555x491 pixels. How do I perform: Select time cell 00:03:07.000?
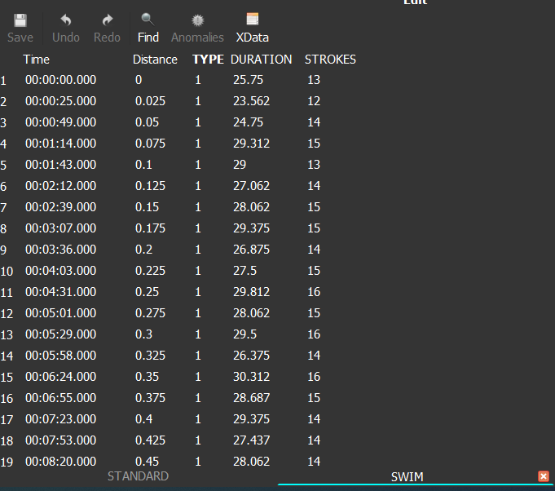tap(61, 228)
